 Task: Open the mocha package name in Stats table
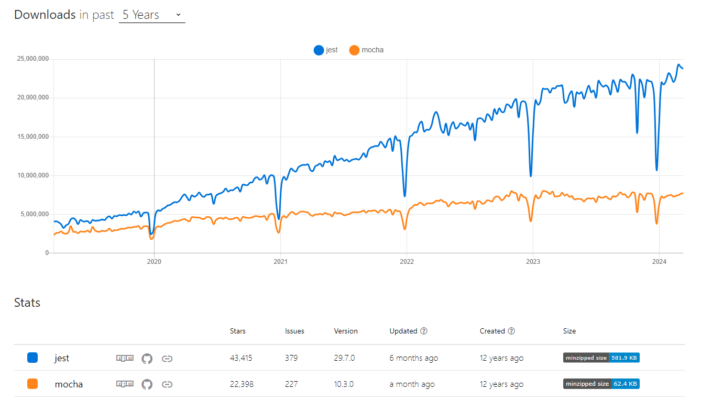point(69,384)
